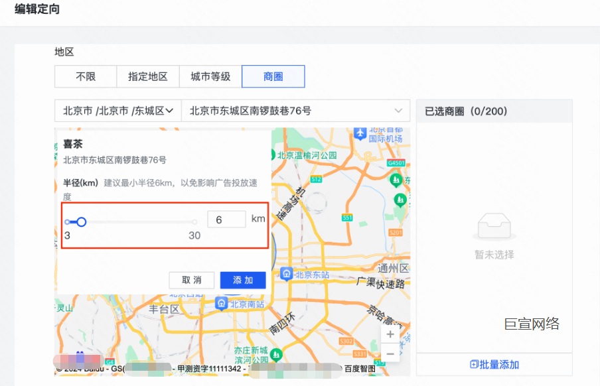Click the radius slider handle
This screenshot has height=386, width=600.
[x=81, y=222]
